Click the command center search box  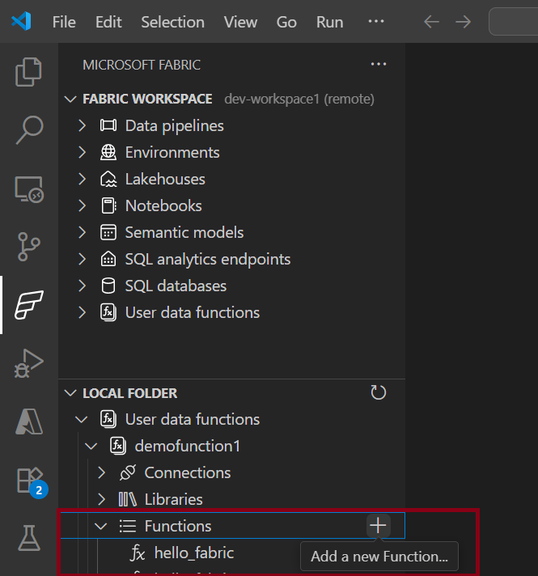(514, 22)
